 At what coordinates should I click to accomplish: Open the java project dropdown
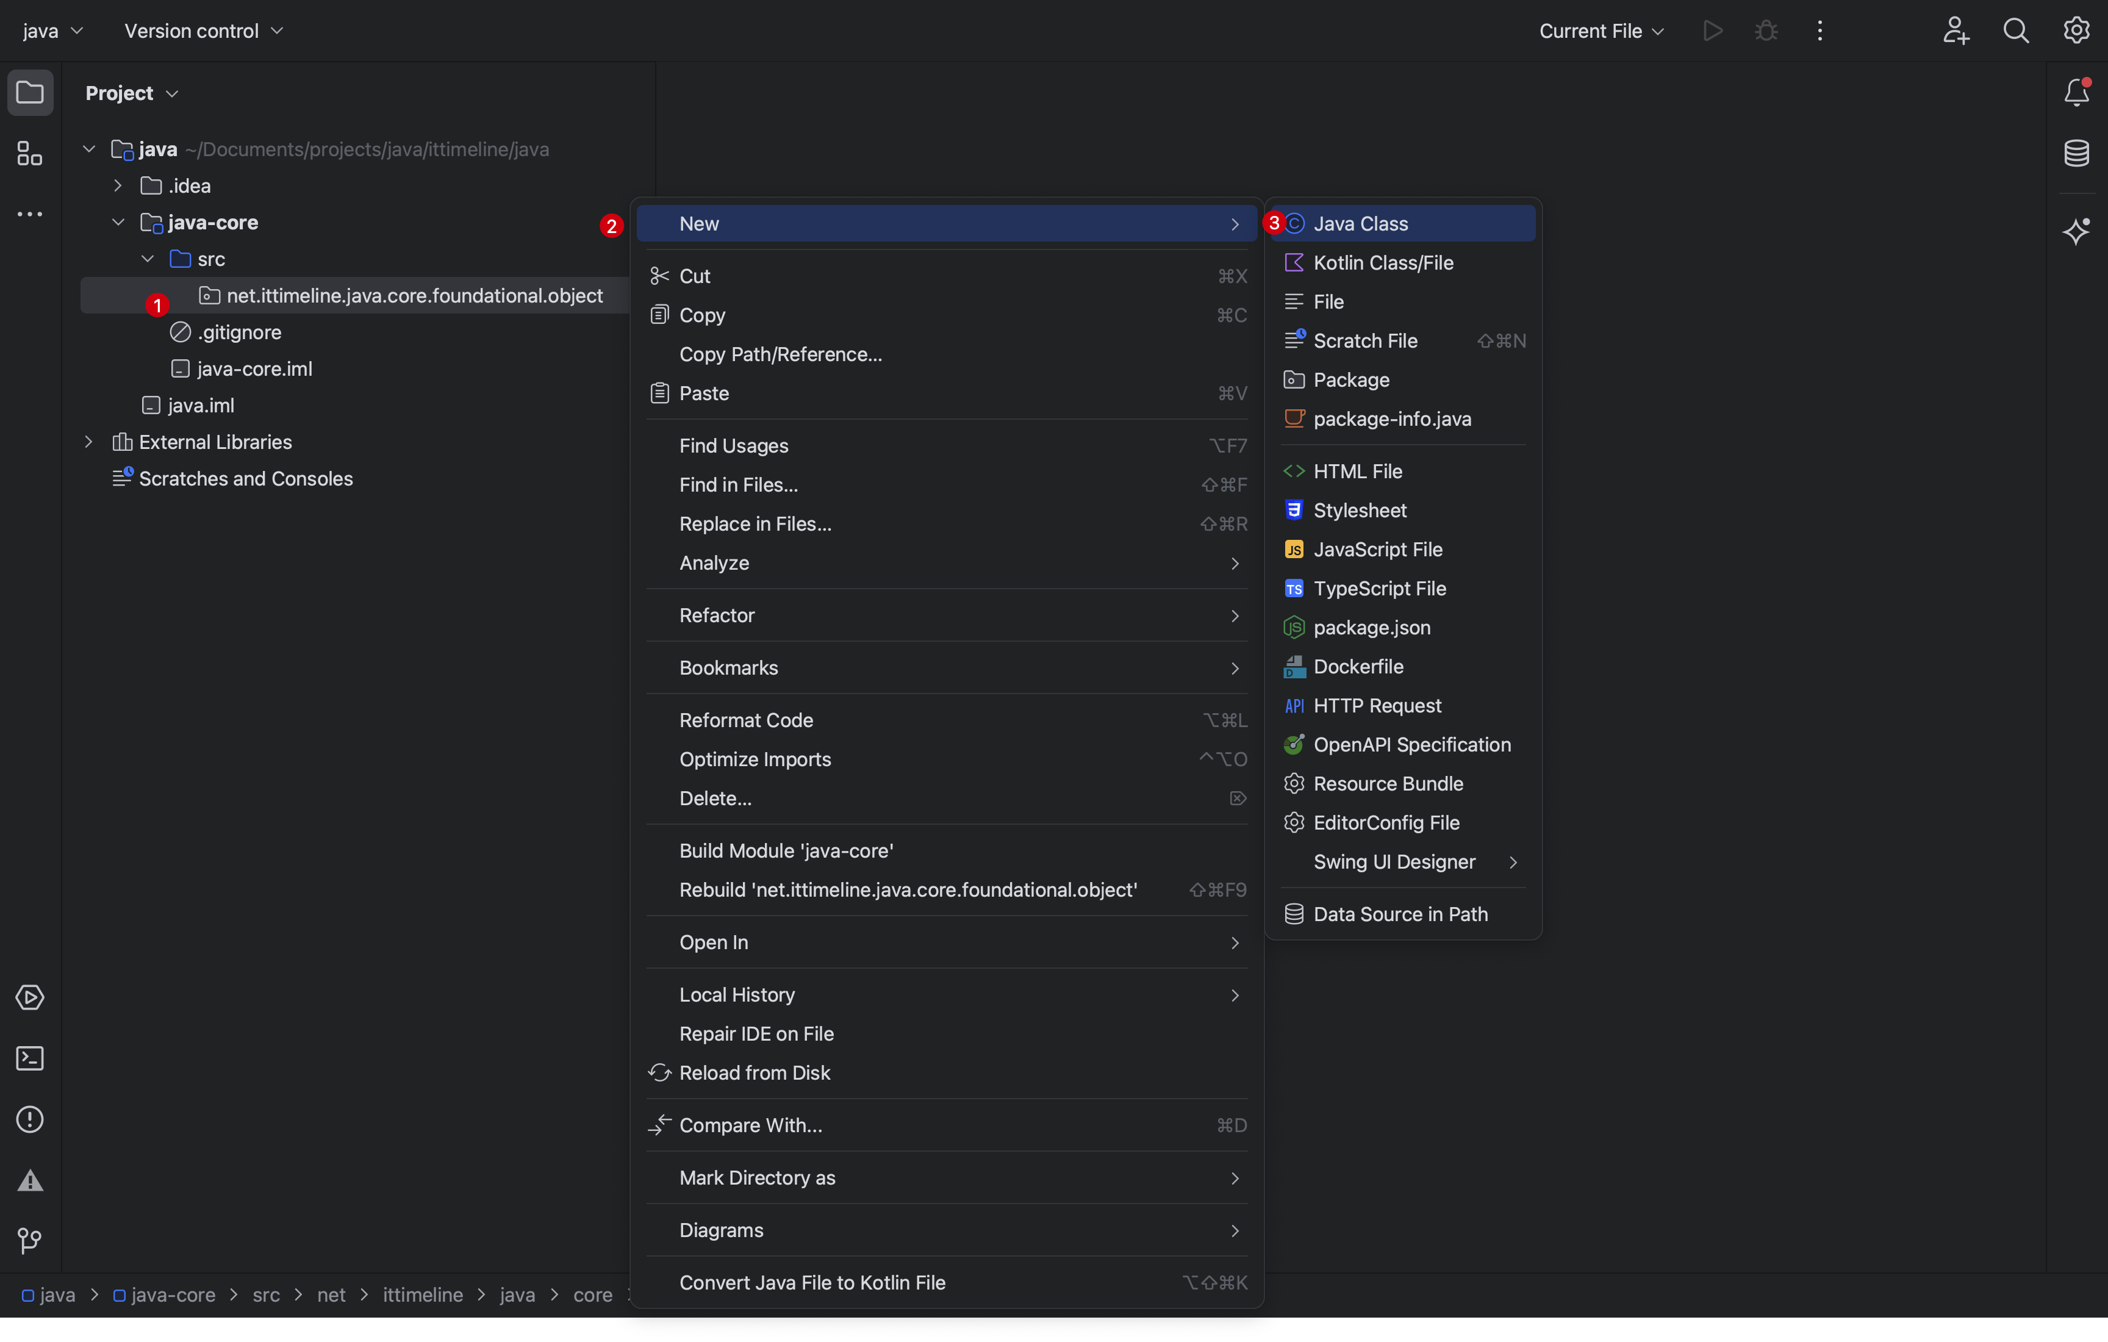[52, 30]
